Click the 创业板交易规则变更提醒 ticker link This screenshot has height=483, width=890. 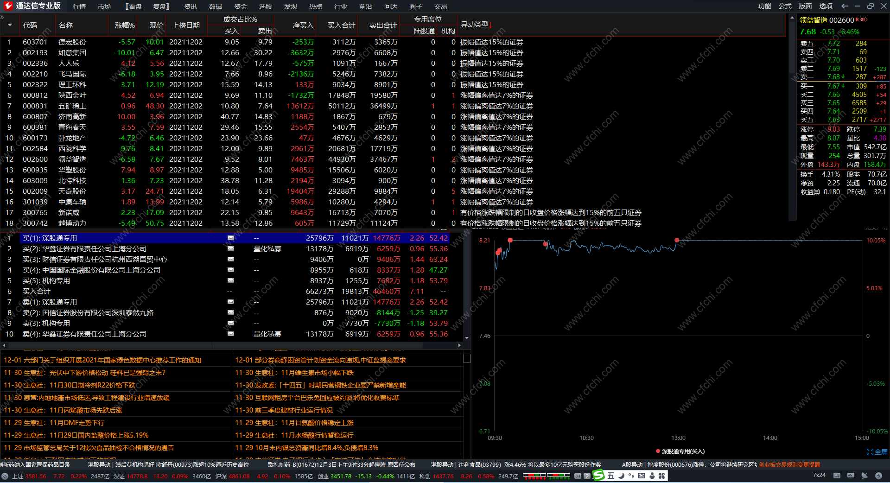(789, 464)
